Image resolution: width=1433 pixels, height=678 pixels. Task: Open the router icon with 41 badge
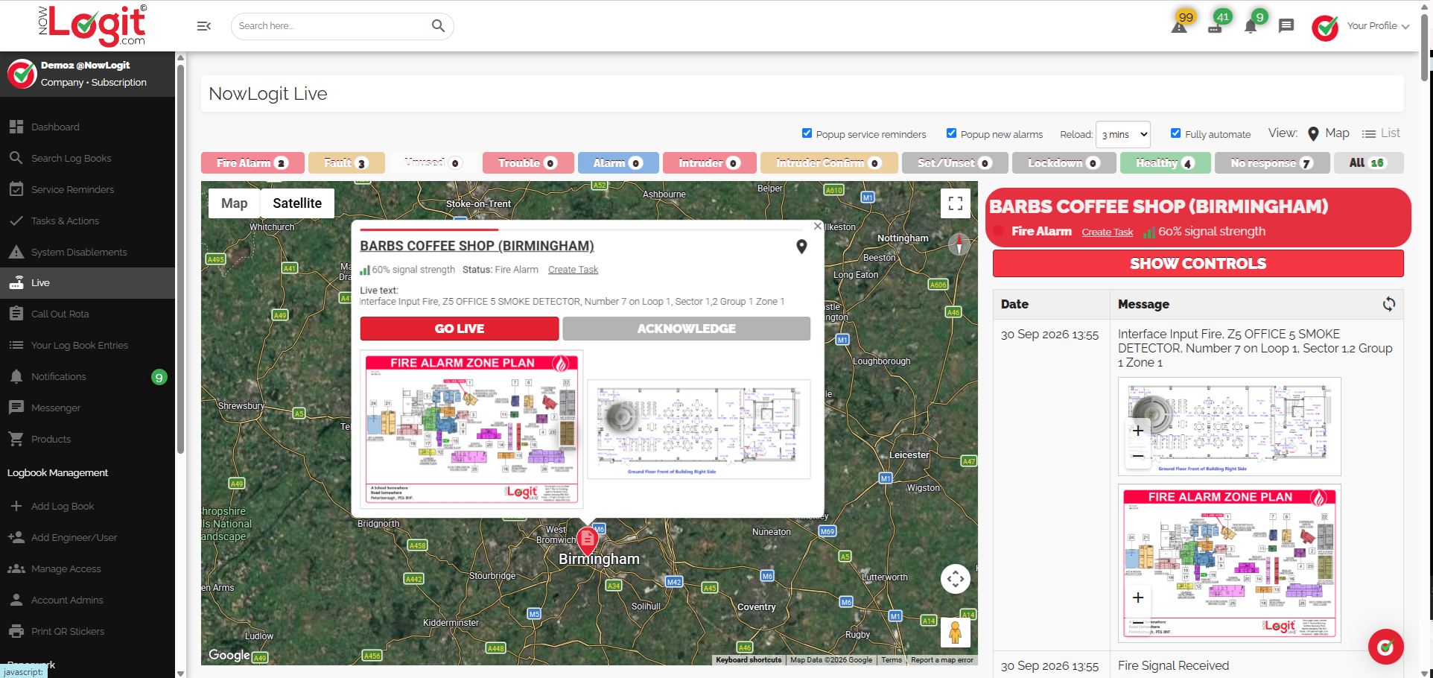1215,28
